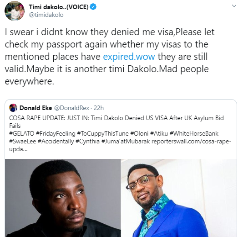Viewport: 238px width, 237px height.
Task: Open the #SwaeLee hashtag
Action: point(23,142)
